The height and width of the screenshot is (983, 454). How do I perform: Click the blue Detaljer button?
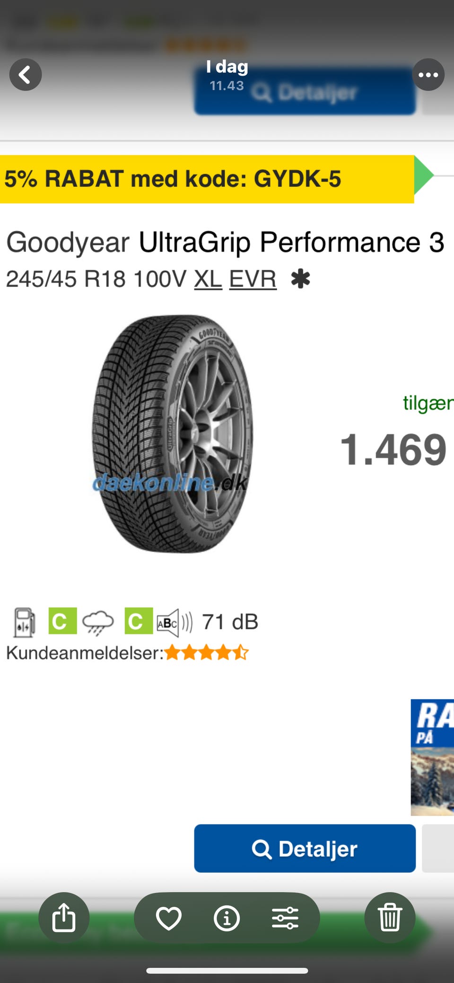click(305, 849)
